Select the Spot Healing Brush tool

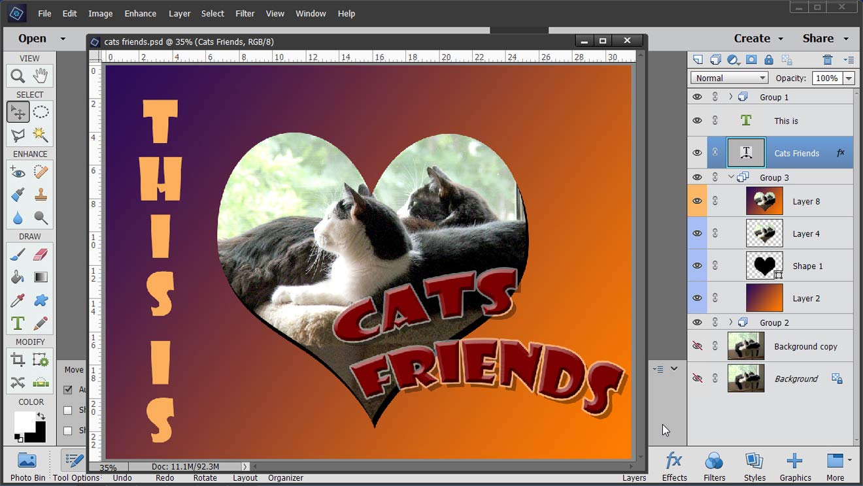(x=41, y=172)
